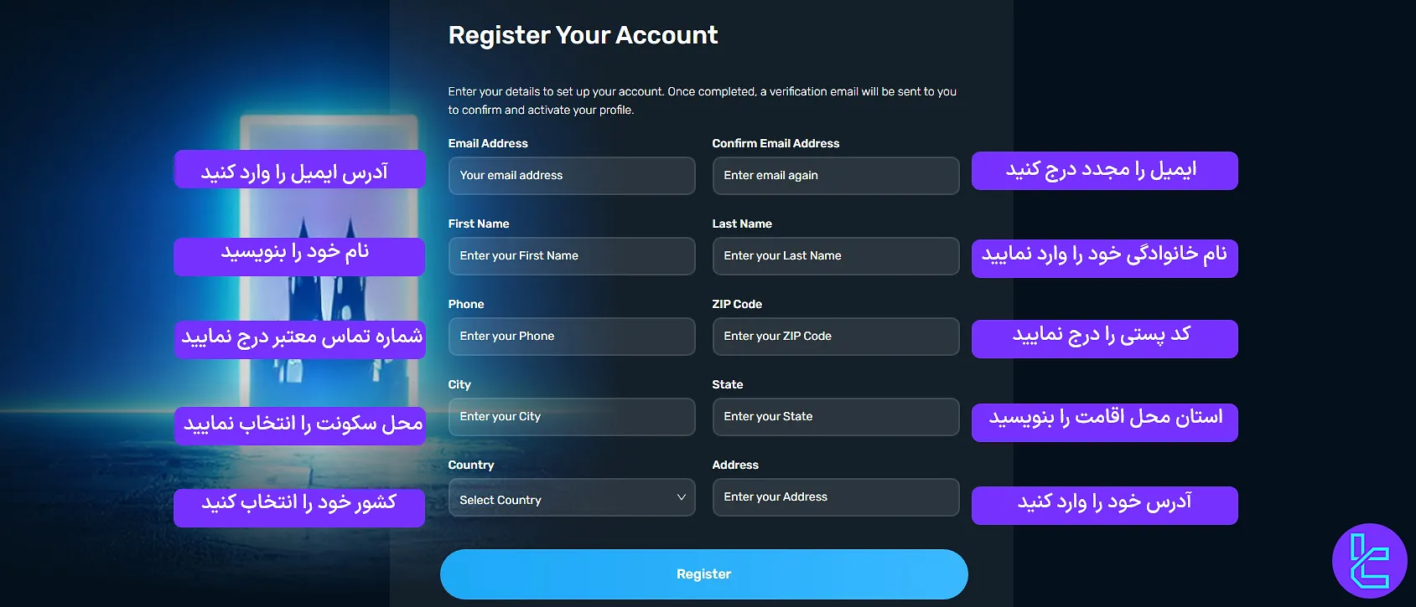Click the Register Your Account heading
The width and height of the screenshot is (1416, 607).
pos(583,35)
